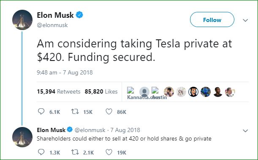Click the blue verified badge beside top name

(79, 15)
